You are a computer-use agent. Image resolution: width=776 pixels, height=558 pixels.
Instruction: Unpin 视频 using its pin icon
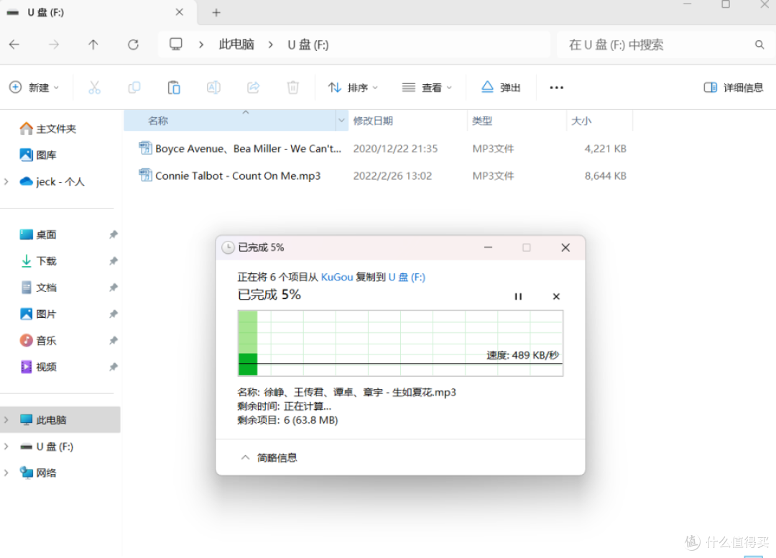(114, 367)
